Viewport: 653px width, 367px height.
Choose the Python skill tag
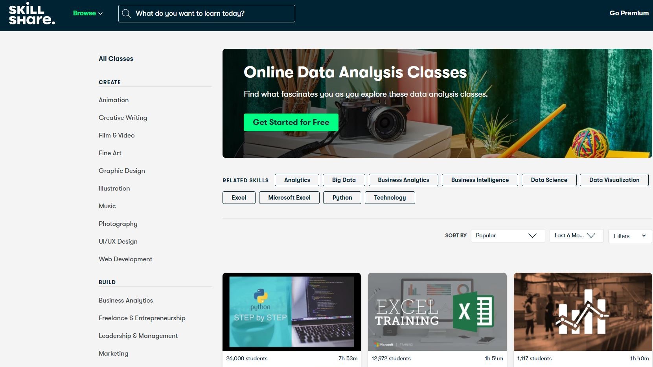342,198
